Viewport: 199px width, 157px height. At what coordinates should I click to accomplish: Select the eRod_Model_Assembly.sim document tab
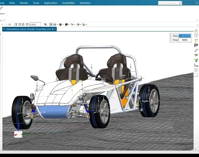tap(28, 29)
